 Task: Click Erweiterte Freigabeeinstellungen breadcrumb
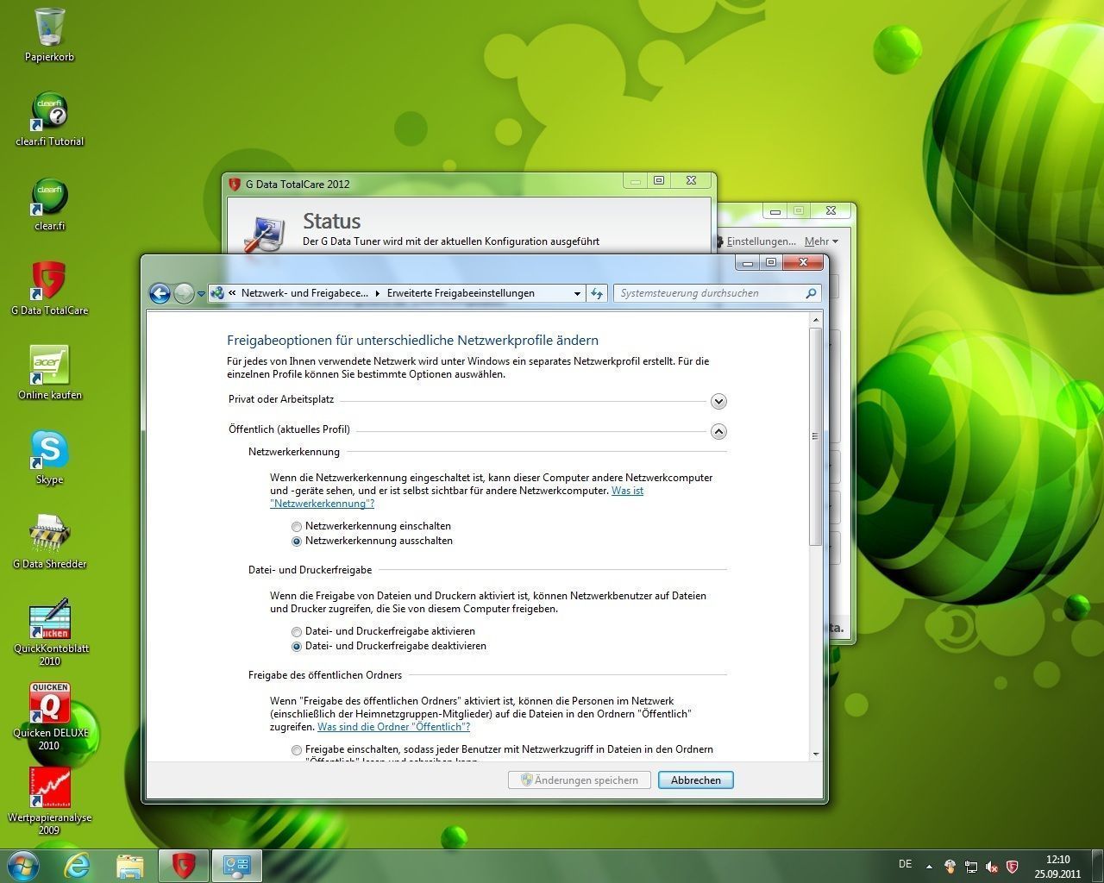461,293
